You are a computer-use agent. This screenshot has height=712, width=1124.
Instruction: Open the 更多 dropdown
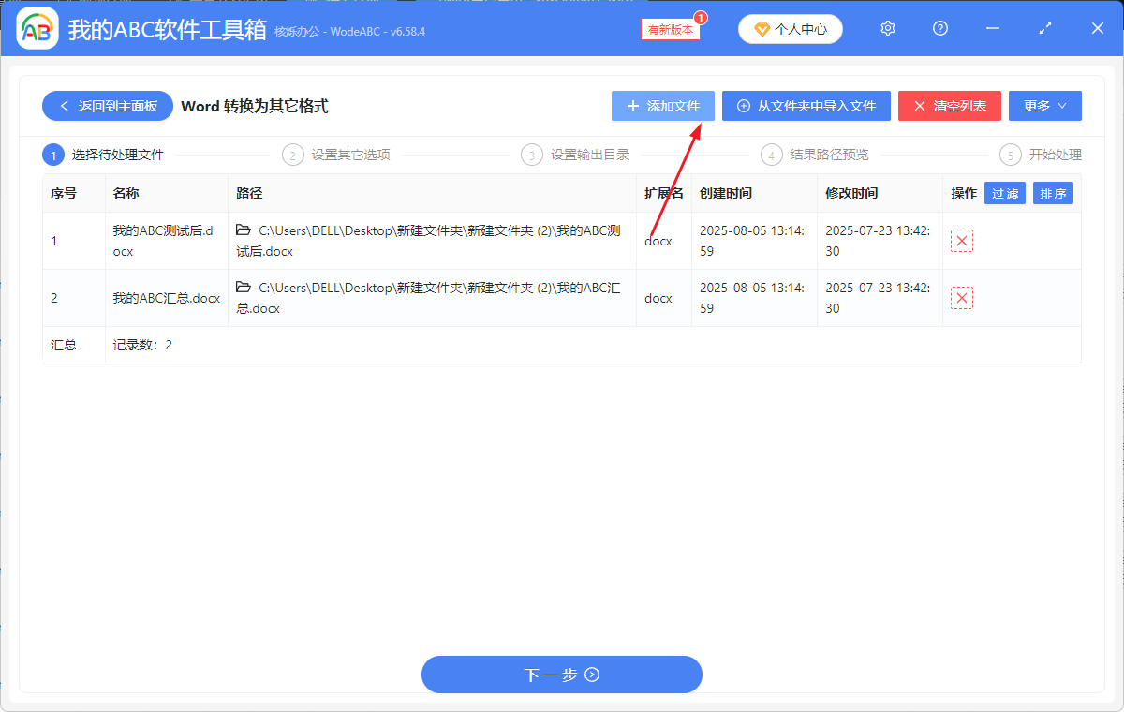pos(1044,106)
